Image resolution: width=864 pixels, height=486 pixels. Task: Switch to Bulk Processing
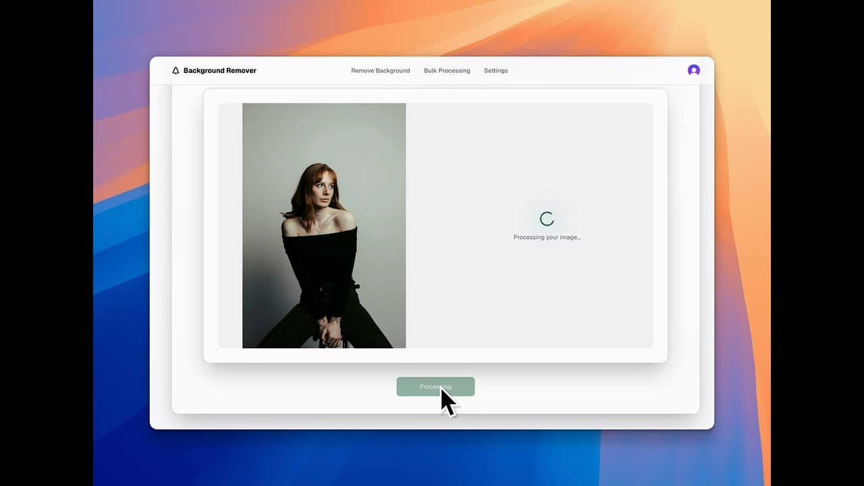pyautogui.click(x=447, y=70)
